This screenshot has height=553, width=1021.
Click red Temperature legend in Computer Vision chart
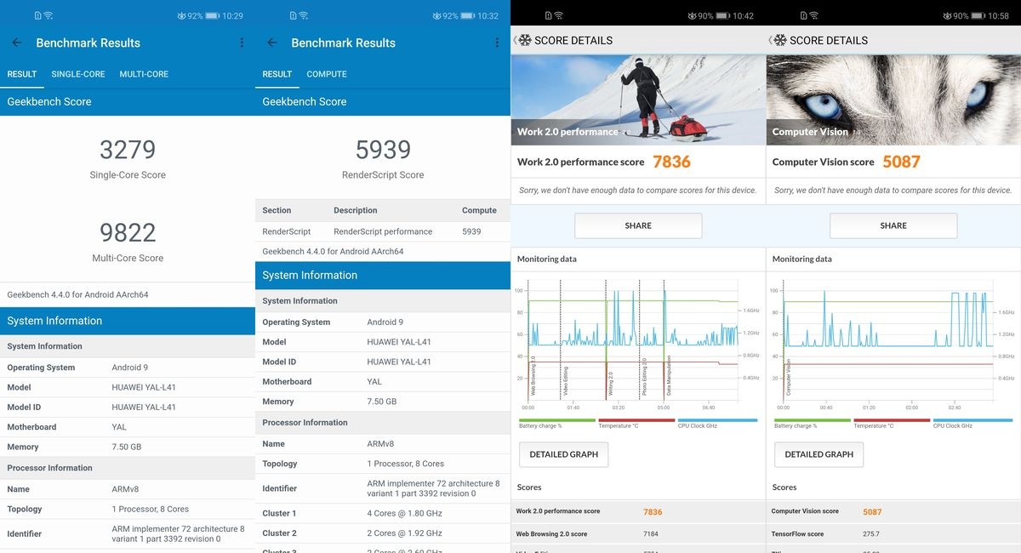888,423
